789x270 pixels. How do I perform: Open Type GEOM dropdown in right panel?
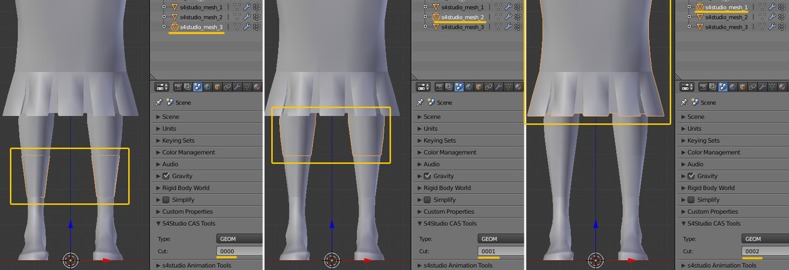point(765,239)
